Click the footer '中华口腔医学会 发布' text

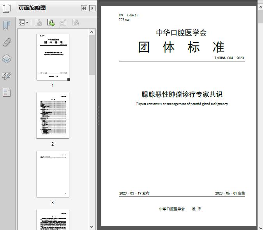[x=180, y=209]
